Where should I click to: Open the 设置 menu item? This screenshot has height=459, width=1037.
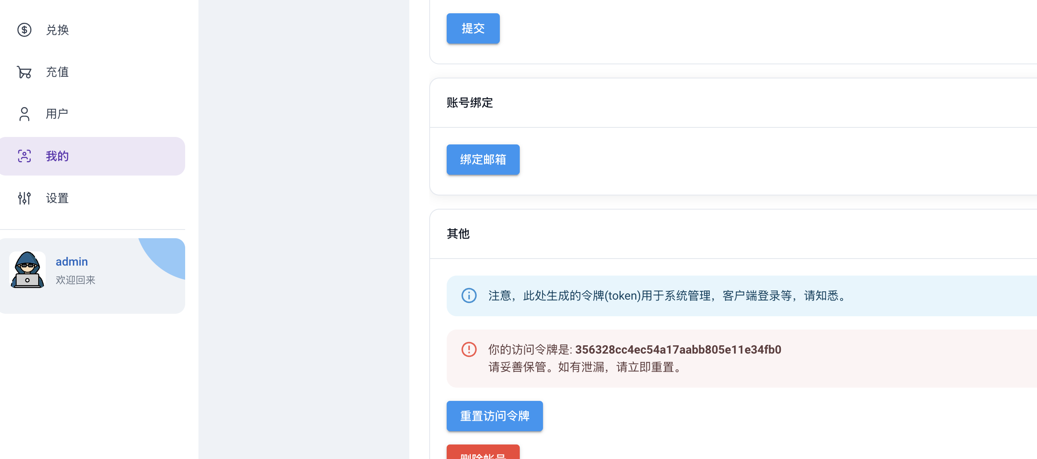point(57,198)
